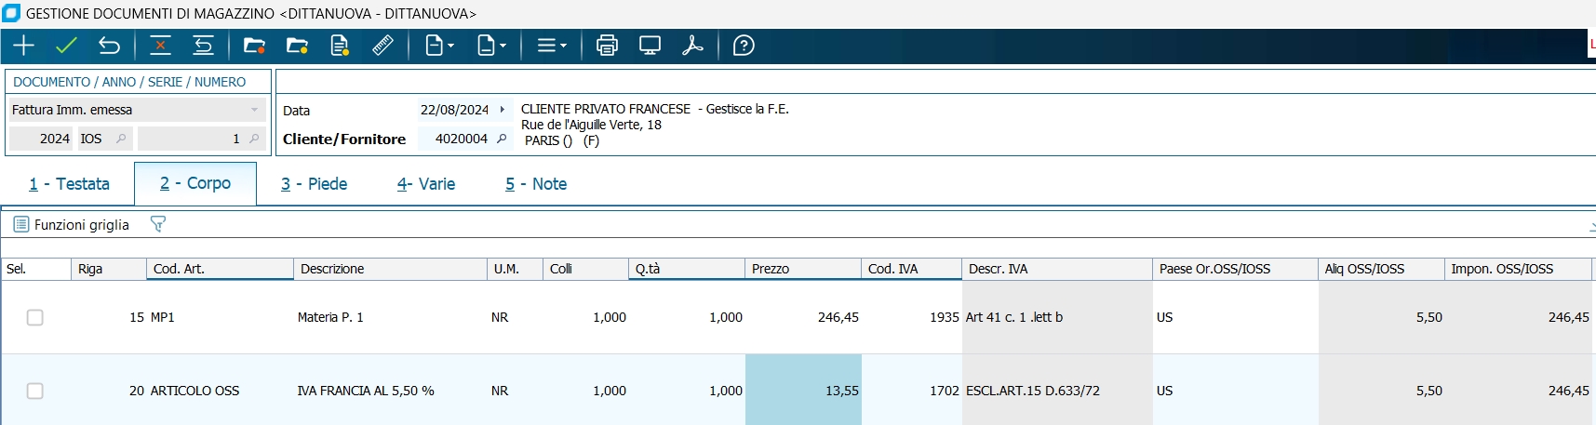Click customer code field 4020004
The height and width of the screenshot is (425, 1596).
[x=455, y=139]
